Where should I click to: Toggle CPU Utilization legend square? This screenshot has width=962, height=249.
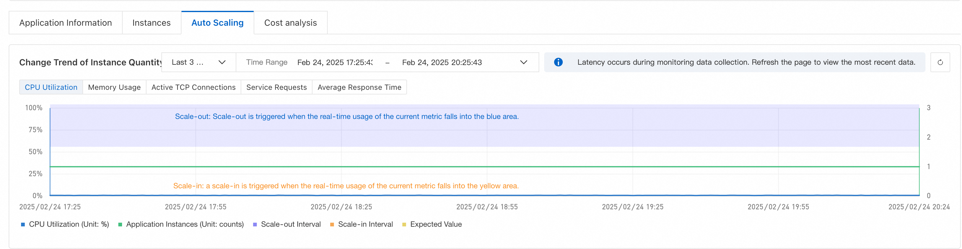pos(23,224)
